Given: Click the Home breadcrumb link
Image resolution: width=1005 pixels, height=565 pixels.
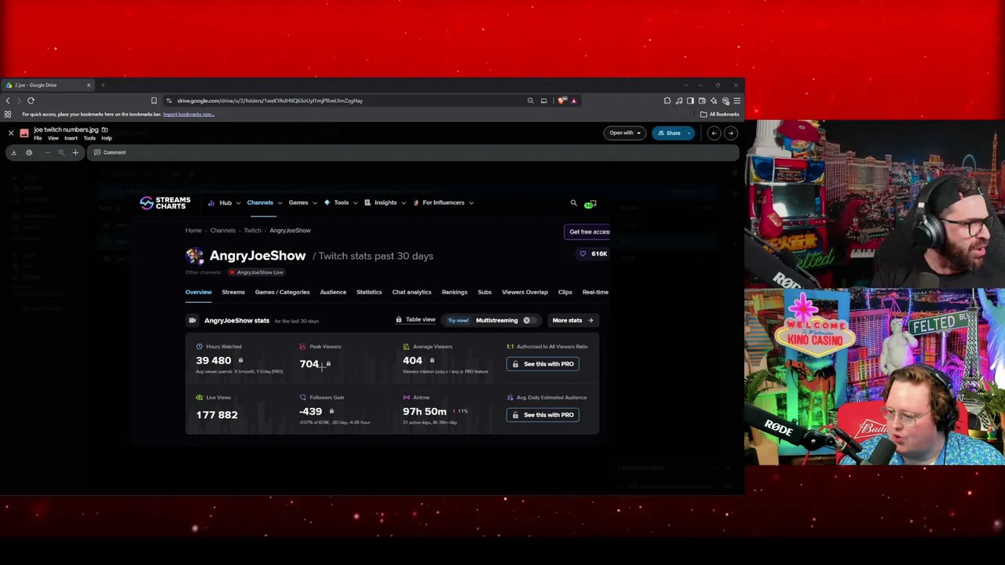Looking at the screenshot, I should pos(193,231).
